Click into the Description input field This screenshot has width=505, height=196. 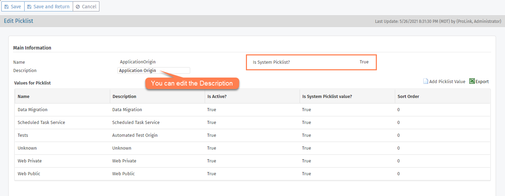(x=153, y=71)
